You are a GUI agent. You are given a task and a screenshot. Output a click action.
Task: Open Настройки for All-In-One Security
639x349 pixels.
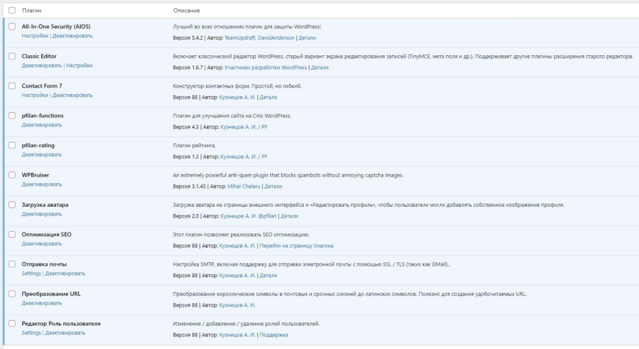pos(35,36)
